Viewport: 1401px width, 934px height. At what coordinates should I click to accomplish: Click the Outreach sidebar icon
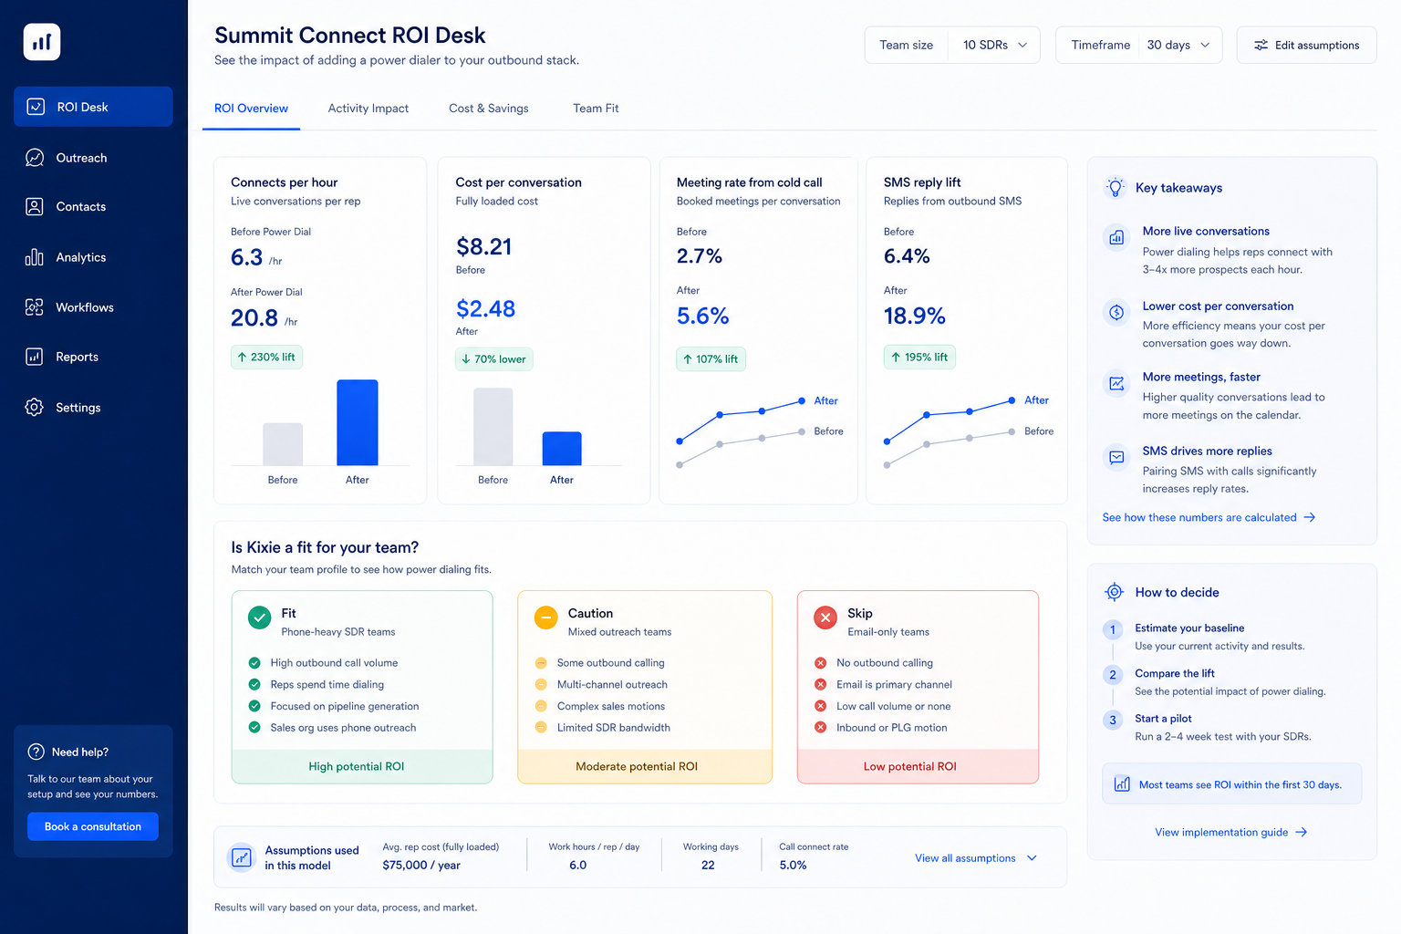35,158
